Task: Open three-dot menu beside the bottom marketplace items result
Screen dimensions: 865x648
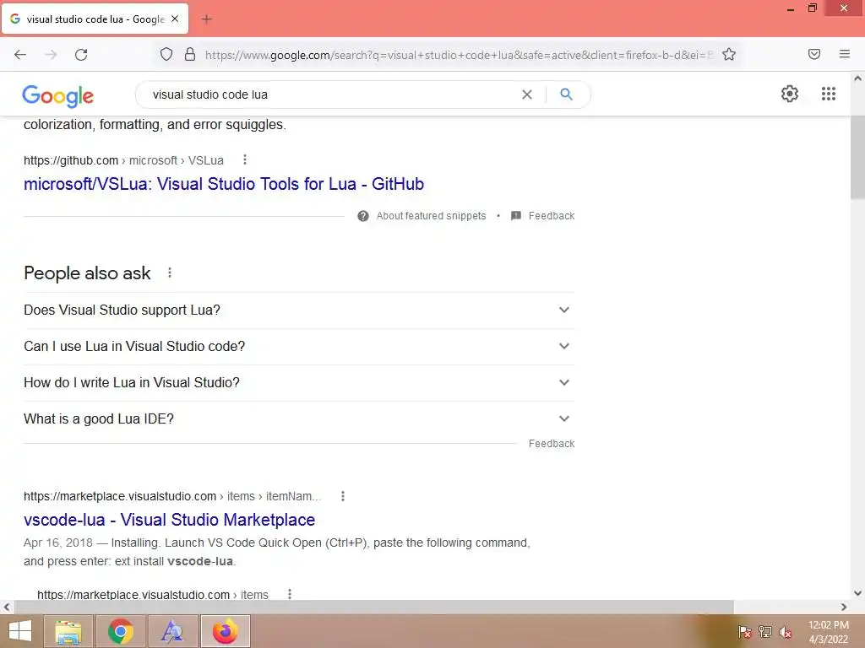Action: 290,594
